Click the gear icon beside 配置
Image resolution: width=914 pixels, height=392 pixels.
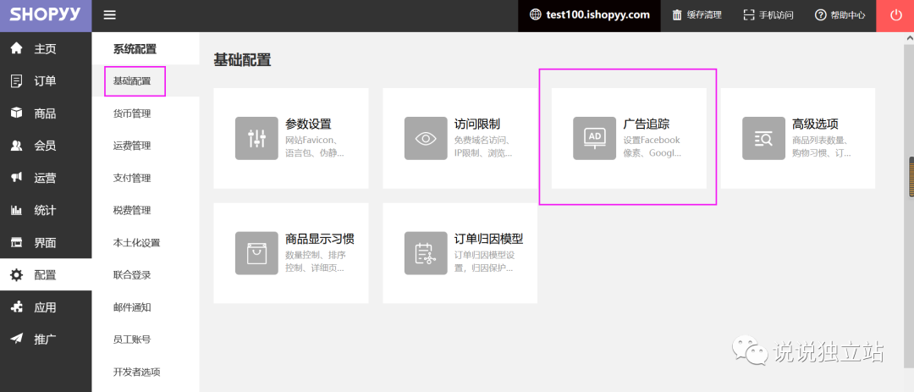[17, 275]
